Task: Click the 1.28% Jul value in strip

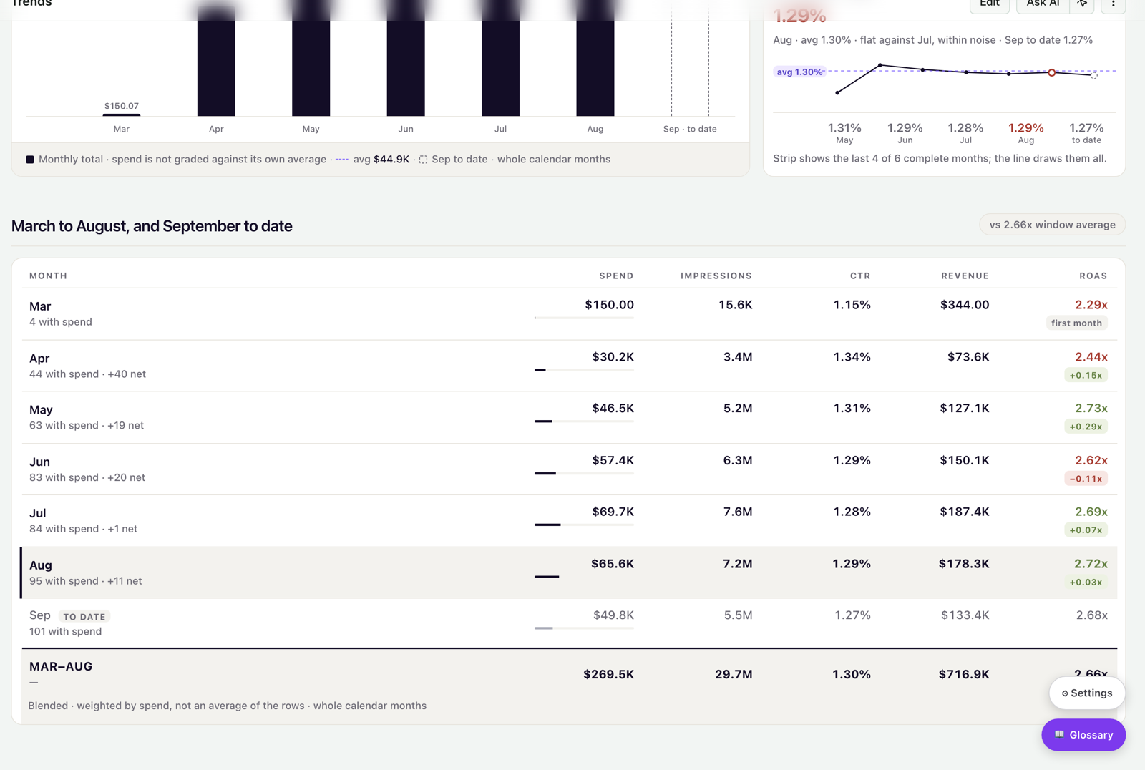Action: [965, 128]
